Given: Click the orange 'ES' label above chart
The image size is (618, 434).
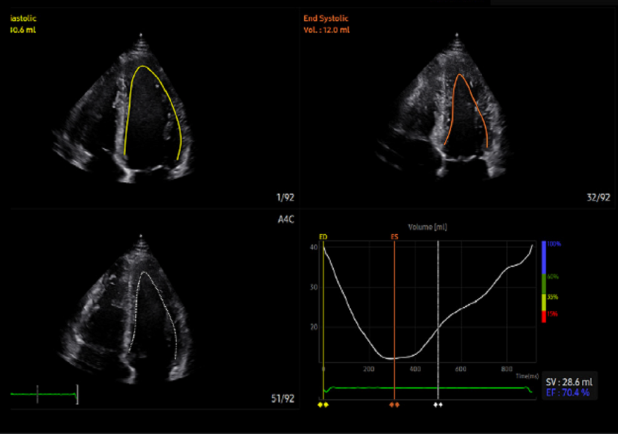Looking at the screenshot, I should (395, 237).
